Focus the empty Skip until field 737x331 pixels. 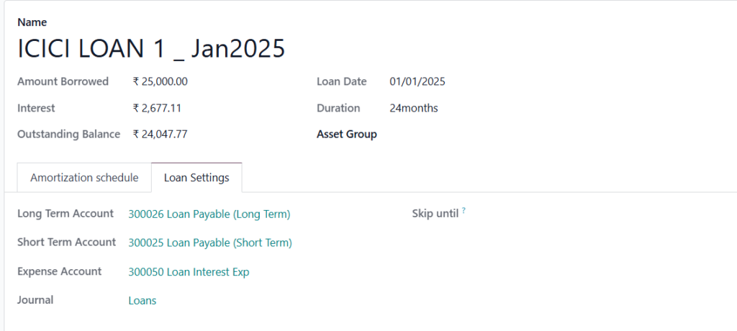coord(561,214)
